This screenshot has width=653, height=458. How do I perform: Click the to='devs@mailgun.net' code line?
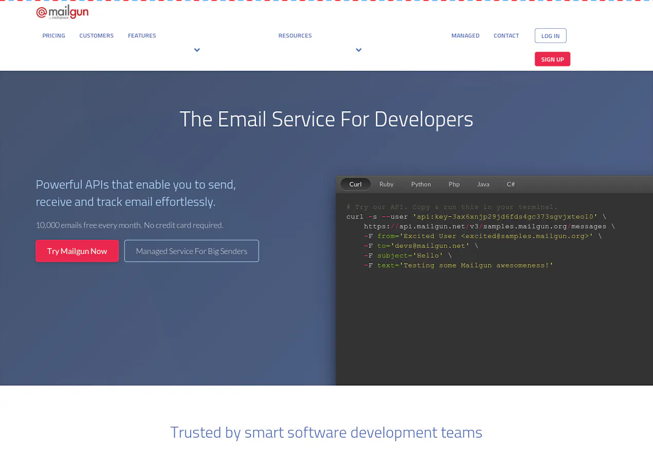pyautogui.click(x=421, y=246)
